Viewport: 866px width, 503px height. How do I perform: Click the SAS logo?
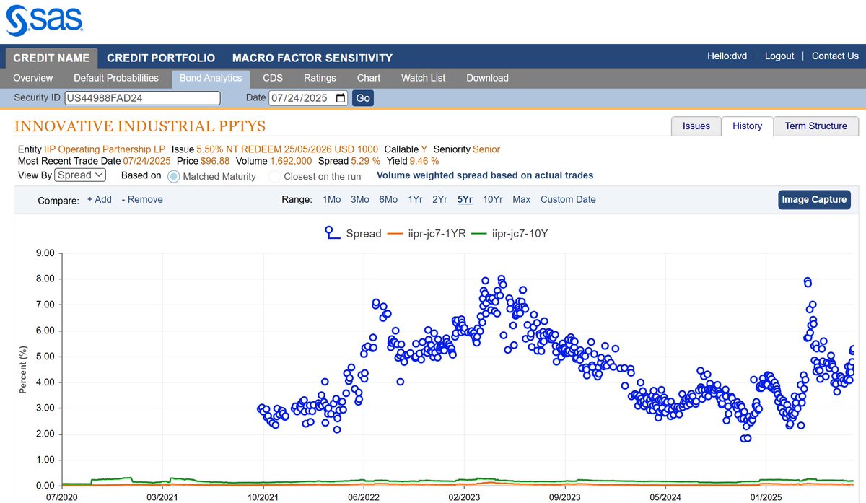coord(45,20)
